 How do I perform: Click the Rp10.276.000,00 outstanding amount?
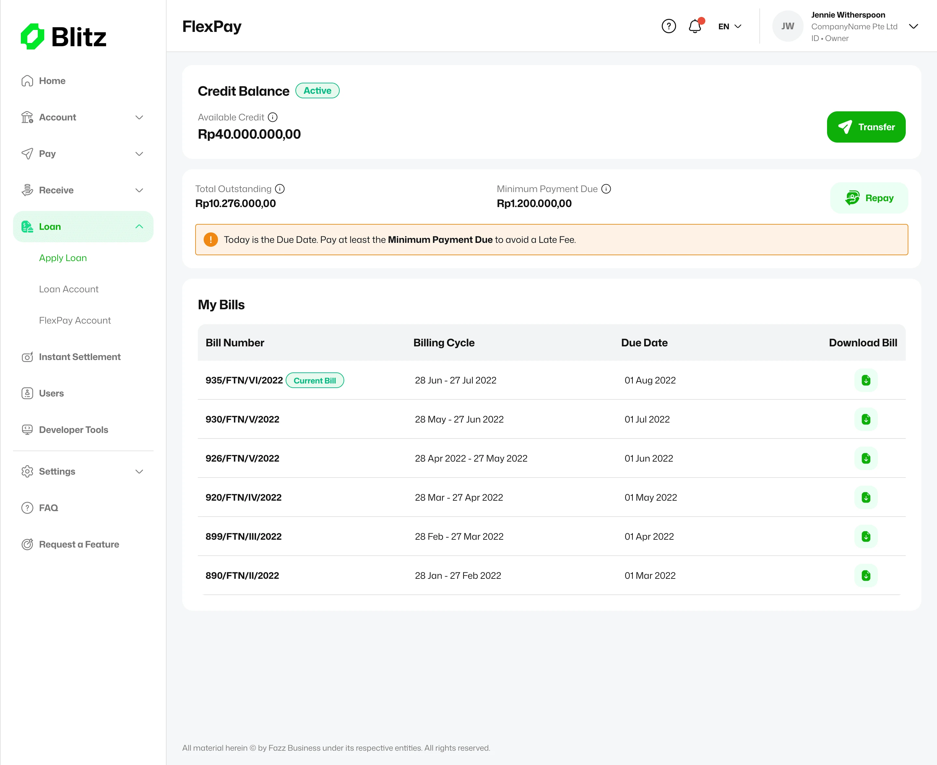tap(235, 203)
